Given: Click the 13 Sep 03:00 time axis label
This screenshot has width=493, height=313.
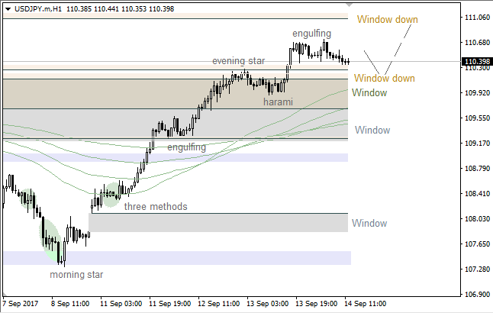Looking at the screenshot, I should (x=268, y=303).
